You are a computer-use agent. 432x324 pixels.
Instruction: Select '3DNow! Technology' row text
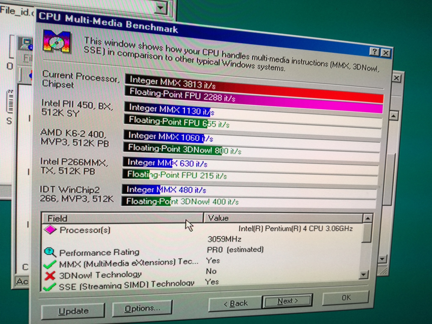[x=100, y=275]
